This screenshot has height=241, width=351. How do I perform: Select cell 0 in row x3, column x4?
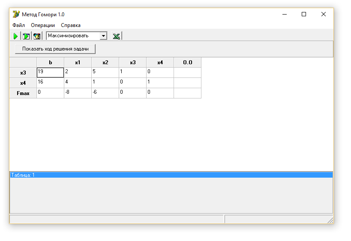[x=160, y=73]
